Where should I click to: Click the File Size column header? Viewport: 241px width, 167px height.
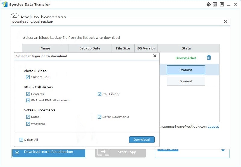[123, 48]
